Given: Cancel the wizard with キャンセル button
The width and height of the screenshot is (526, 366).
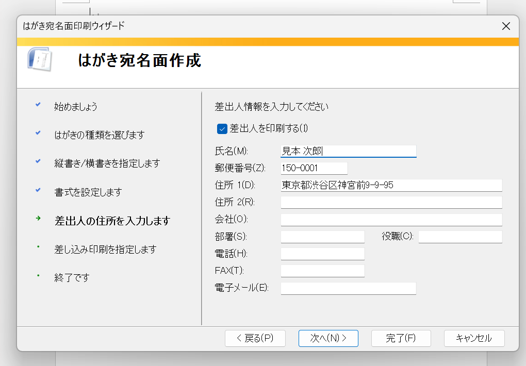Looking at the screenshot, I should [474, 338].
